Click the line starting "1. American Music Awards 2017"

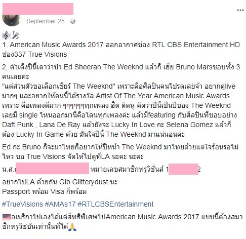pos(121,45)
